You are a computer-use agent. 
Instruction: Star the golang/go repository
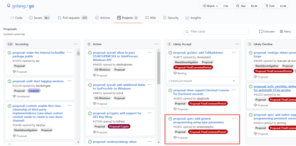click(x=241, y=6)
